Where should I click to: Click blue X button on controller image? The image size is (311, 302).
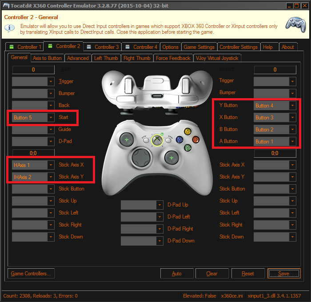(179, 140)
